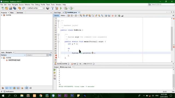Open the Refactor menu
Image resolution: width=175 pixels, height=98 pixels.
[27, 5]
